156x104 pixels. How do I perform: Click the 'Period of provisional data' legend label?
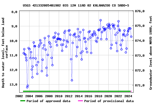pos(109,101)
